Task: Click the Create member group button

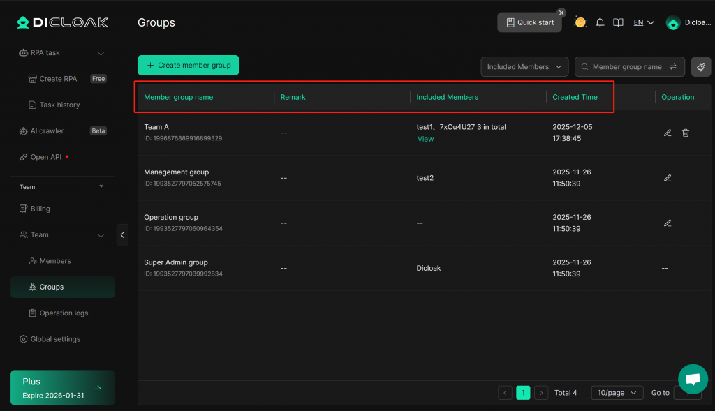Action: [189, 65]
